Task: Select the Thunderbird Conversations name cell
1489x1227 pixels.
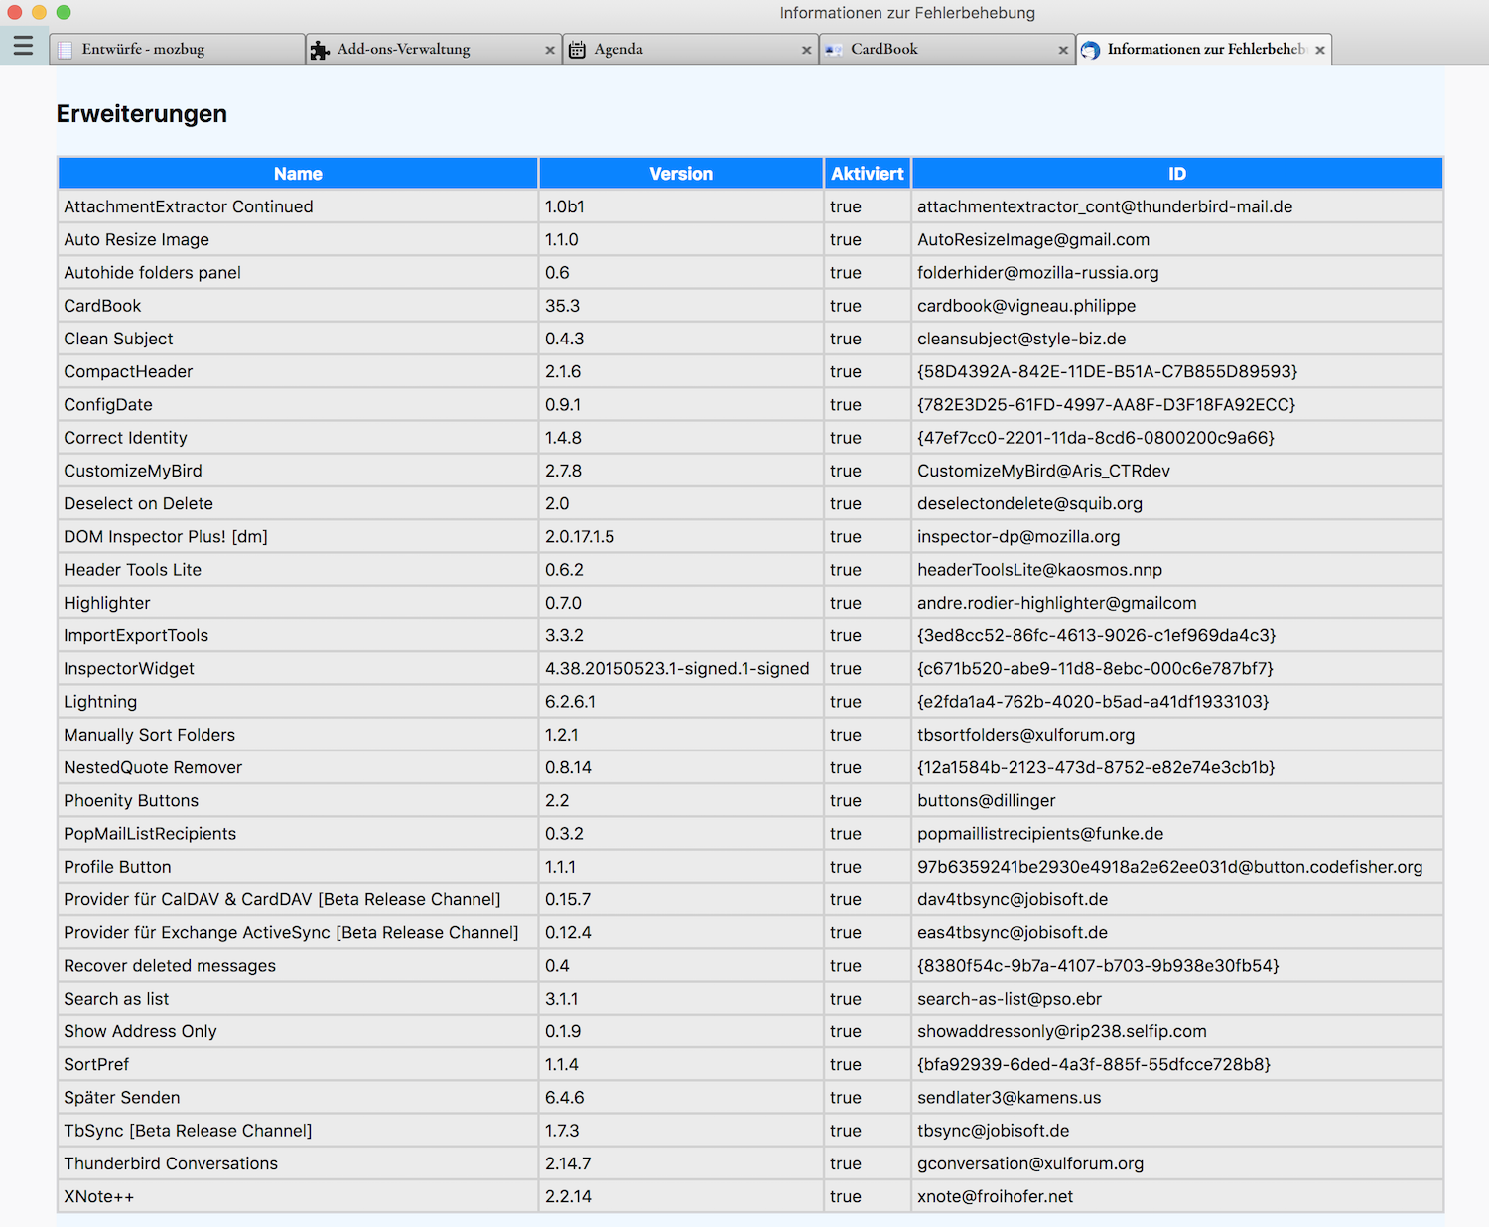Action: tap(298, 1163)
